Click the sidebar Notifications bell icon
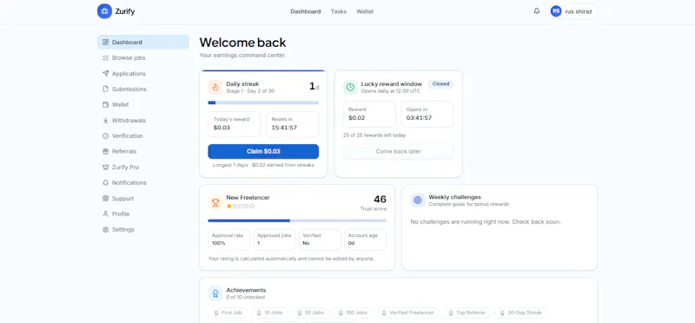Viewport: 695px width, 323px height. pos(105,183)
